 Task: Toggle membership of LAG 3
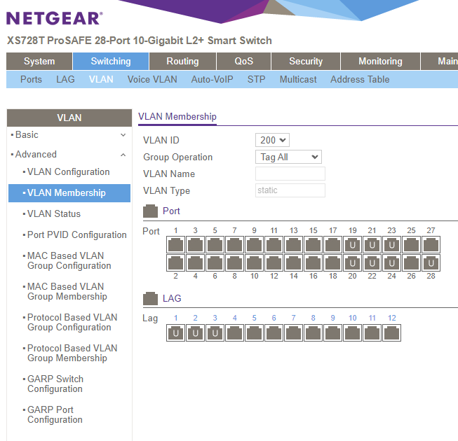[215, 333]
